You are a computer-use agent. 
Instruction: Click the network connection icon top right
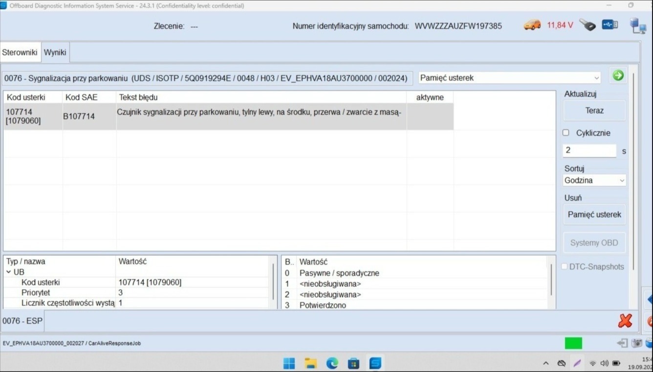tap(638, 25)
